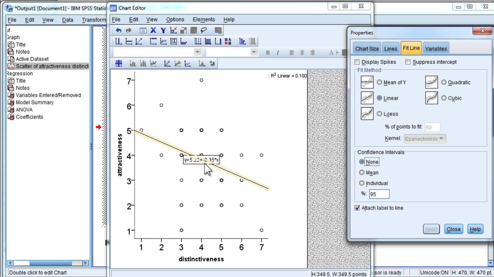Add a horizontal reference line to Y axis
This screenshot has height=277, width=494.
click(129, 41)
